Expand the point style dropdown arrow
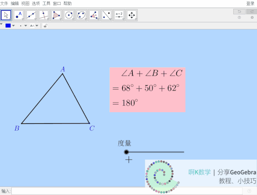Viewport: 257px width, 195px height. point(26,26)
